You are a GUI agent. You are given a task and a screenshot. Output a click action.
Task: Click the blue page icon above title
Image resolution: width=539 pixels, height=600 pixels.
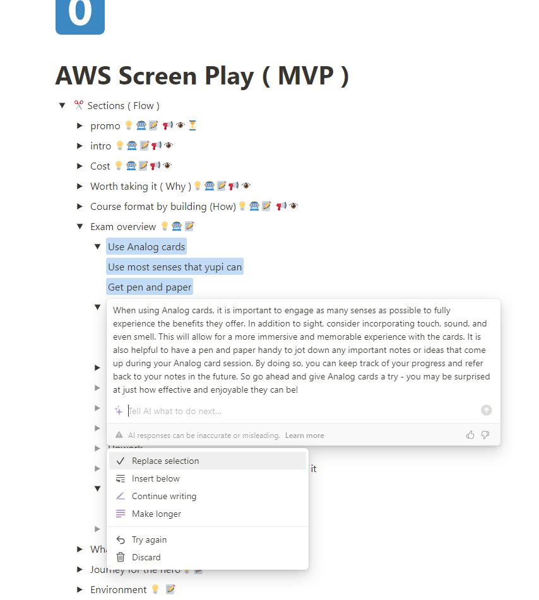pyautogui.click(x=80, y=17)
